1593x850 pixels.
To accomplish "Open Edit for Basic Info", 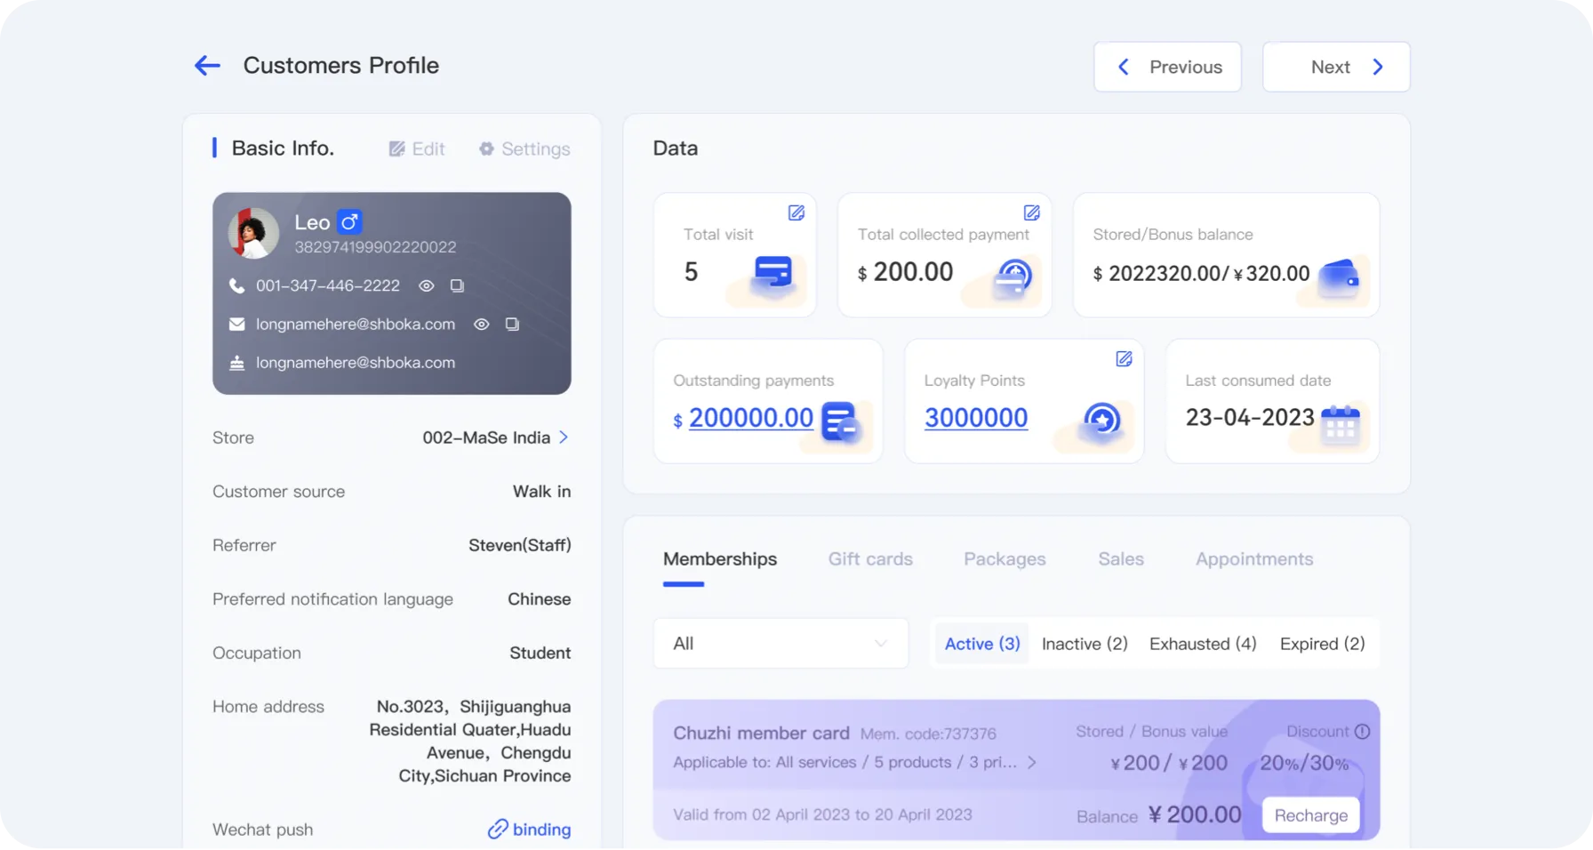I will coord(416,148).
